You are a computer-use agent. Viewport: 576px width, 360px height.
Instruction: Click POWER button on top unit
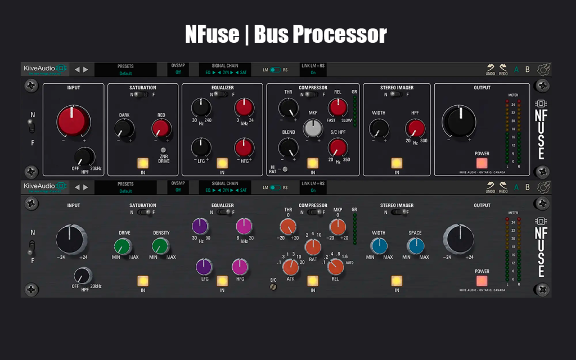(482, 163)
